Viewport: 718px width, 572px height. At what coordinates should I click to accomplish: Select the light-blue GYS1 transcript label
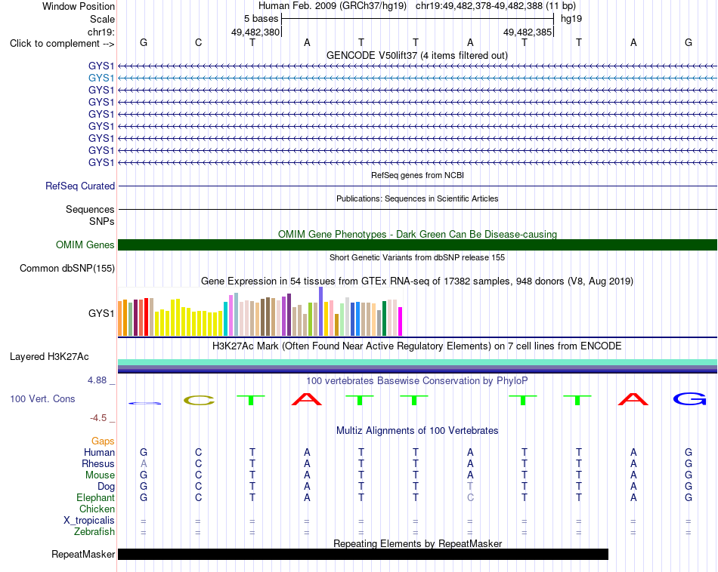point(101,78)
